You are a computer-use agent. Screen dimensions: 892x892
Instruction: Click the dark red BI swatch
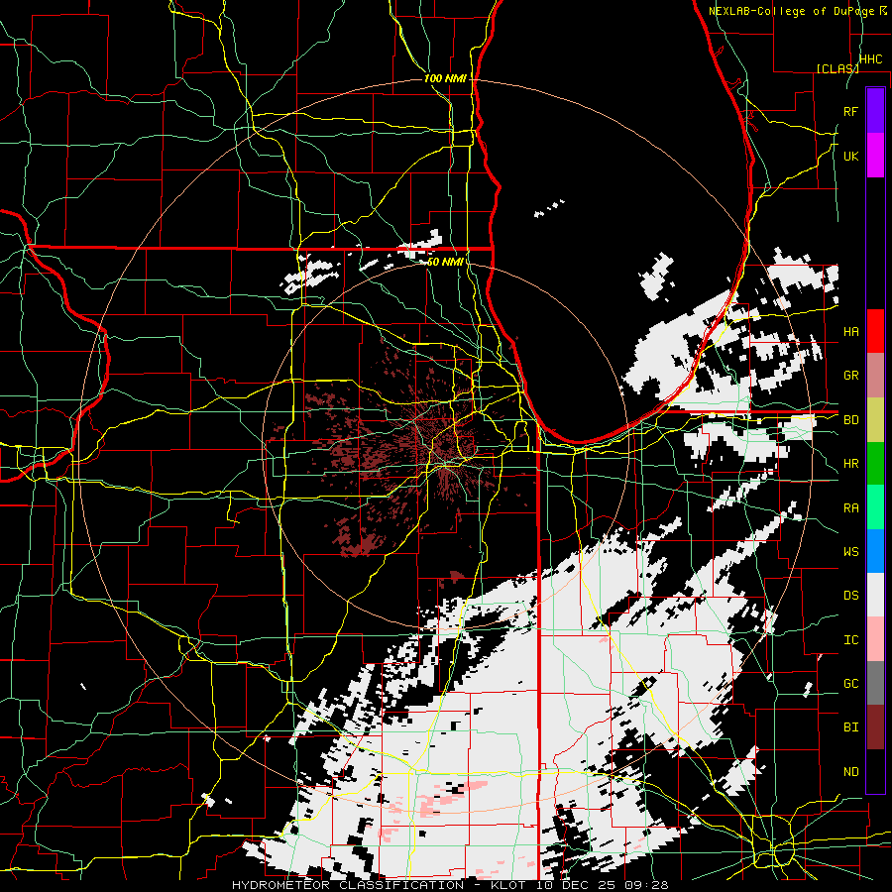tap(875, 727)
